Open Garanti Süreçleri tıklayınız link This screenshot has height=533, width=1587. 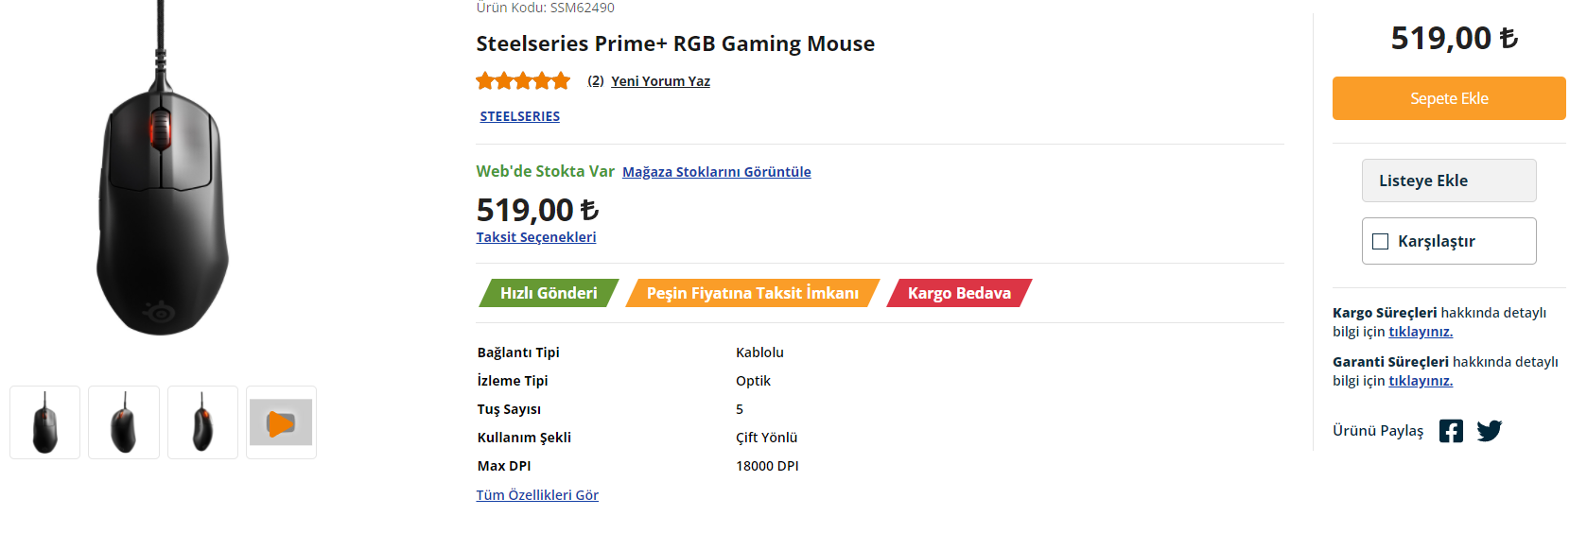[1420, 381]
